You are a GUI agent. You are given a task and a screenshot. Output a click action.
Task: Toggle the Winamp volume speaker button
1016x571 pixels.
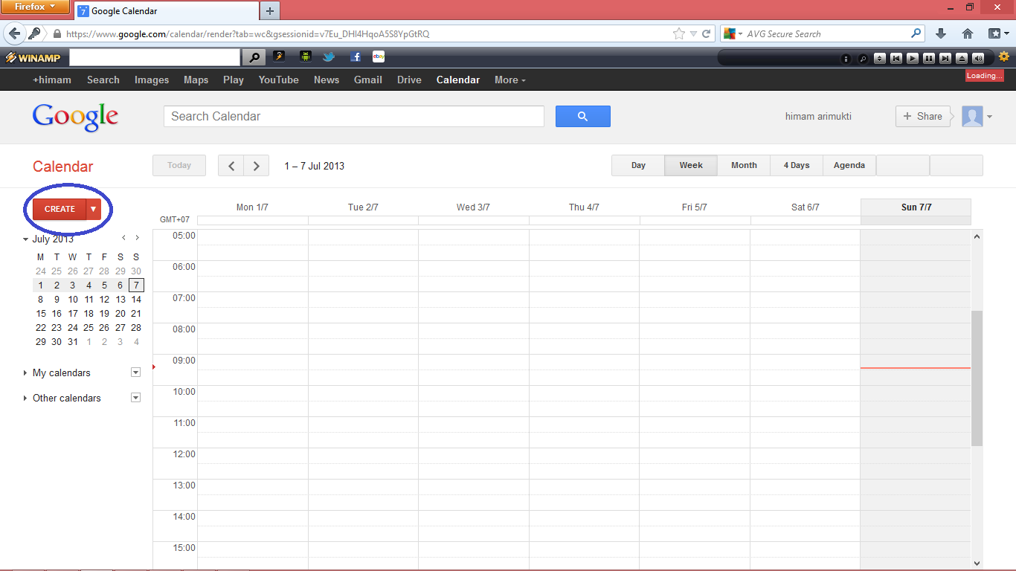[x=978, y=58]
